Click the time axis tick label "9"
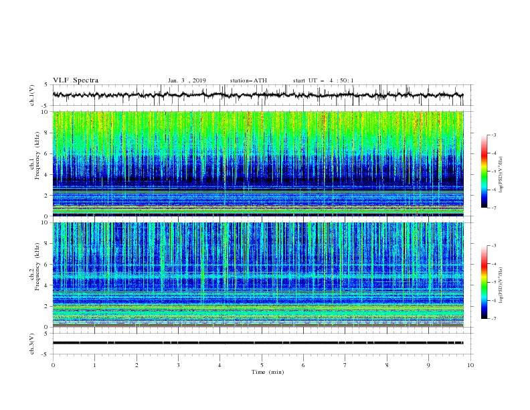Viewport: 530px width, 410px height. (x=428, y=365)
